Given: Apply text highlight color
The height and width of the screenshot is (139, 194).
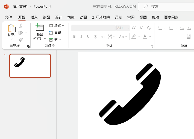Looking at the screenshot, I should coord(134,37).
